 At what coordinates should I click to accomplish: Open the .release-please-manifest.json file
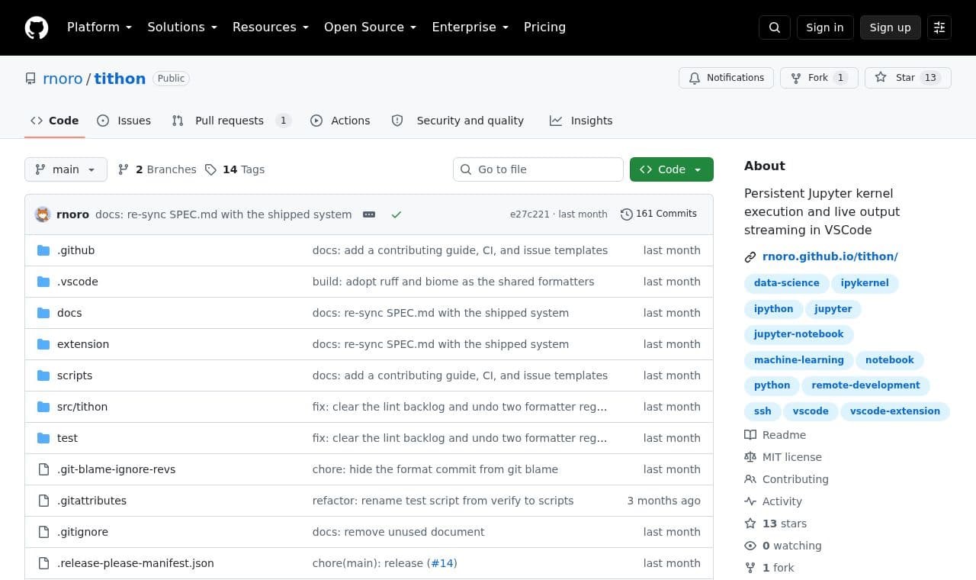[136, 563]
